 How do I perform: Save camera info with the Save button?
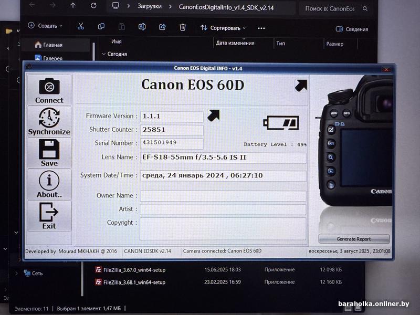(x=49, y=153)
